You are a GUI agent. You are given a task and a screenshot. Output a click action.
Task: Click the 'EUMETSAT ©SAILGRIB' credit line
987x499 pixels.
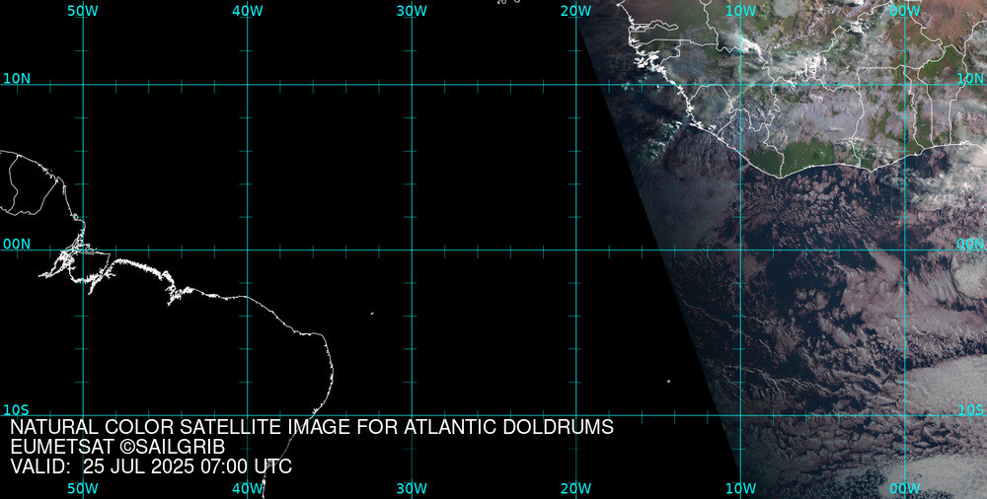coord(117,448)
